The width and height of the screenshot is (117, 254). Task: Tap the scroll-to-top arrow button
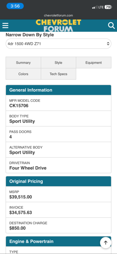click(106, 243)
